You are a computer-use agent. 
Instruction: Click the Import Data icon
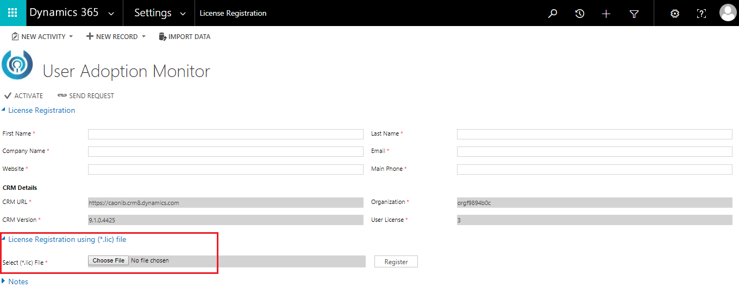(x=162, y=36)
